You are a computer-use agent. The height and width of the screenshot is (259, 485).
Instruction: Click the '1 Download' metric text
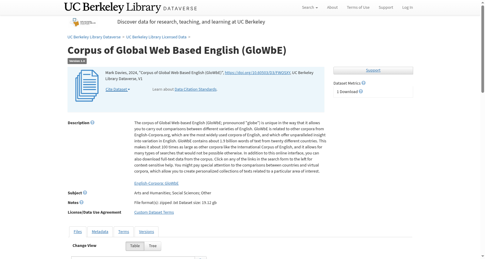[347, 92]
